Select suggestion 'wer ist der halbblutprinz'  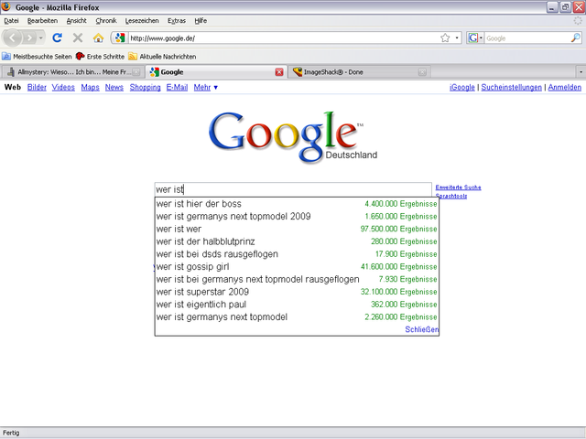pyautogui.click(x=297, y=241)
